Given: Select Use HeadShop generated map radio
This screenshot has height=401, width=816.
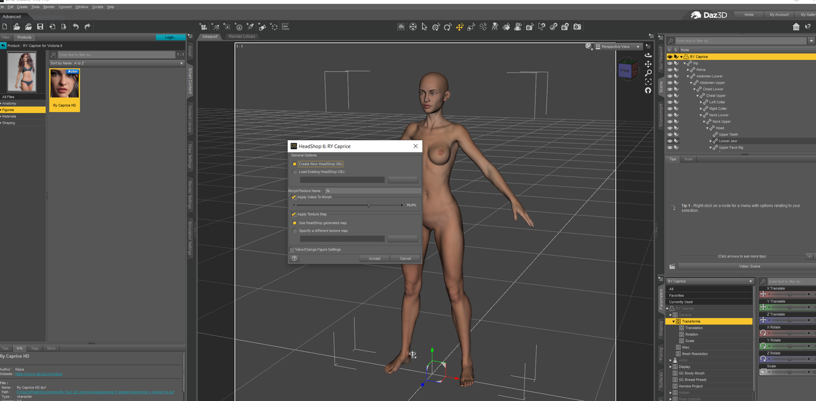Looking at the screenshot, I should coord(295,222).
